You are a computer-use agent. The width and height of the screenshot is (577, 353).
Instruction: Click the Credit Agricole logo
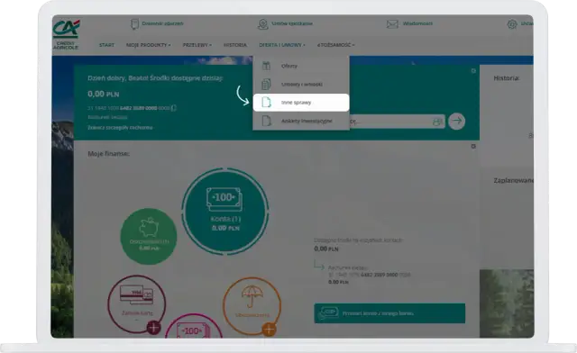click(66, 34)
